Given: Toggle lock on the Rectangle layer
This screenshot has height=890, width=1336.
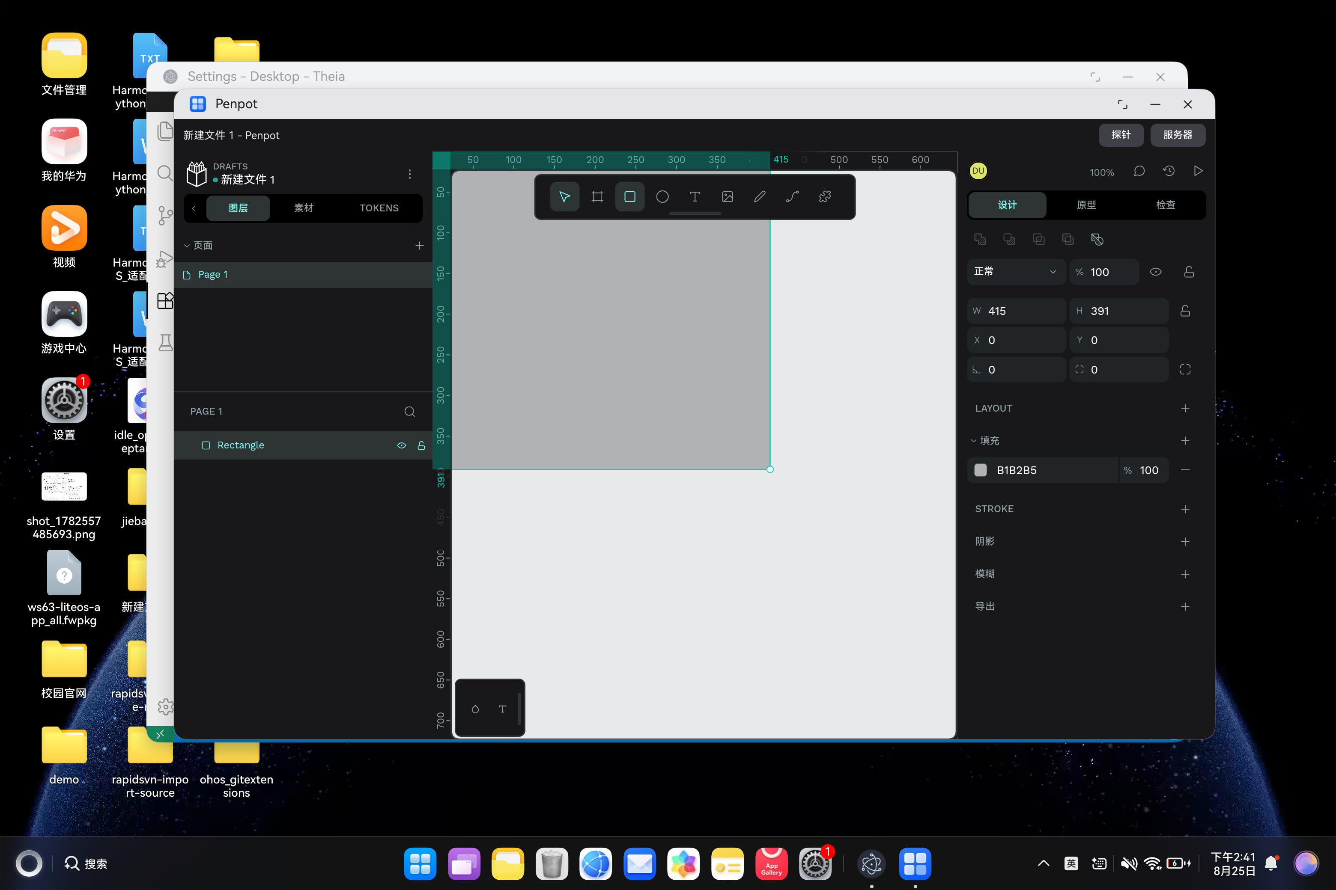Looking at the screenshot, I should click(421, 445).
